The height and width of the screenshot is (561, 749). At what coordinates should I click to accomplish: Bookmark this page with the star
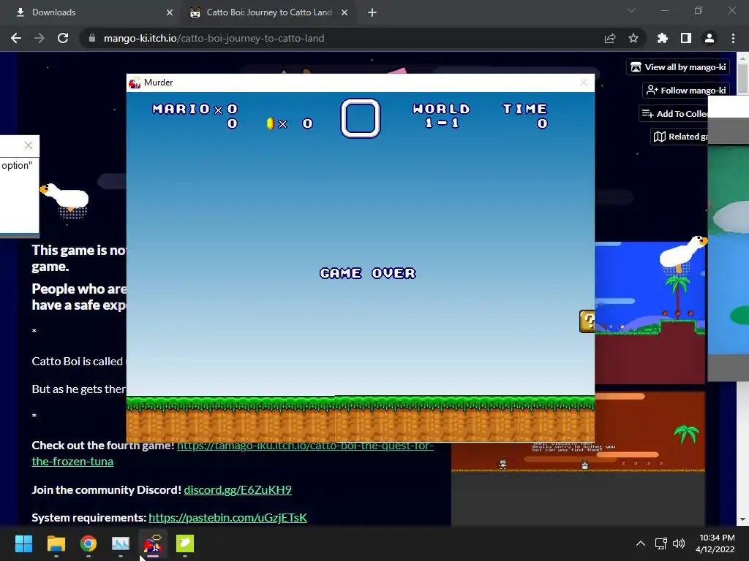click(633, 38)
